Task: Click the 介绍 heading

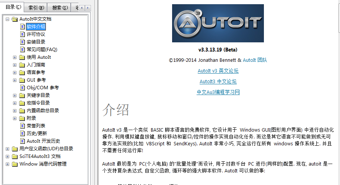Action: (x=116, y=110)
